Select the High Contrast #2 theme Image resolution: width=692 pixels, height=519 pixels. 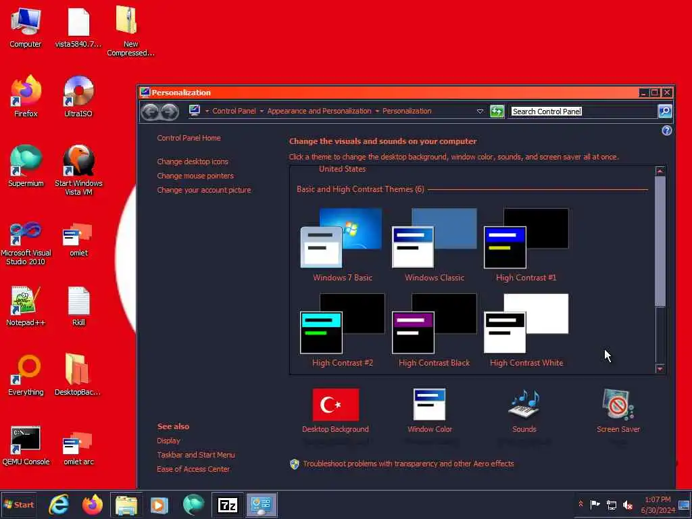[343, 330]
